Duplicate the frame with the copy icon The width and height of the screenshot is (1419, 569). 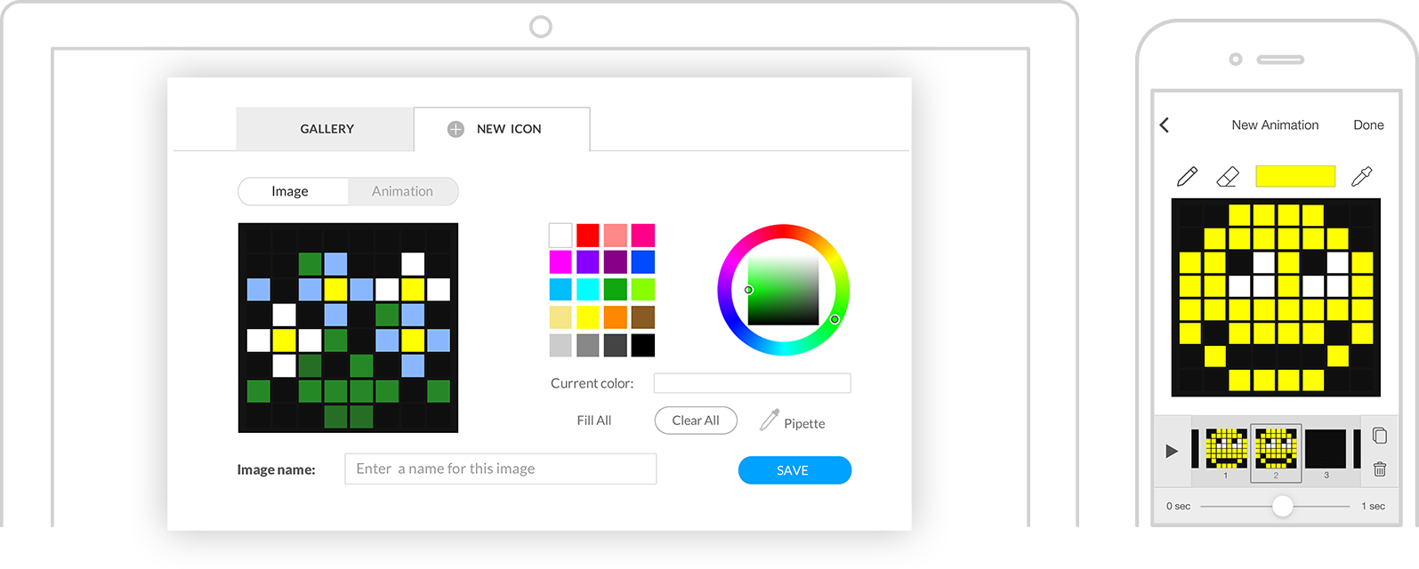(x=1380, y=435)
